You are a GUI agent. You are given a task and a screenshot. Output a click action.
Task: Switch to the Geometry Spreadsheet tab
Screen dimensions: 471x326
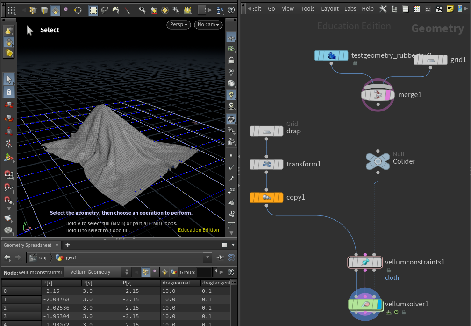(x=28, y=245)
